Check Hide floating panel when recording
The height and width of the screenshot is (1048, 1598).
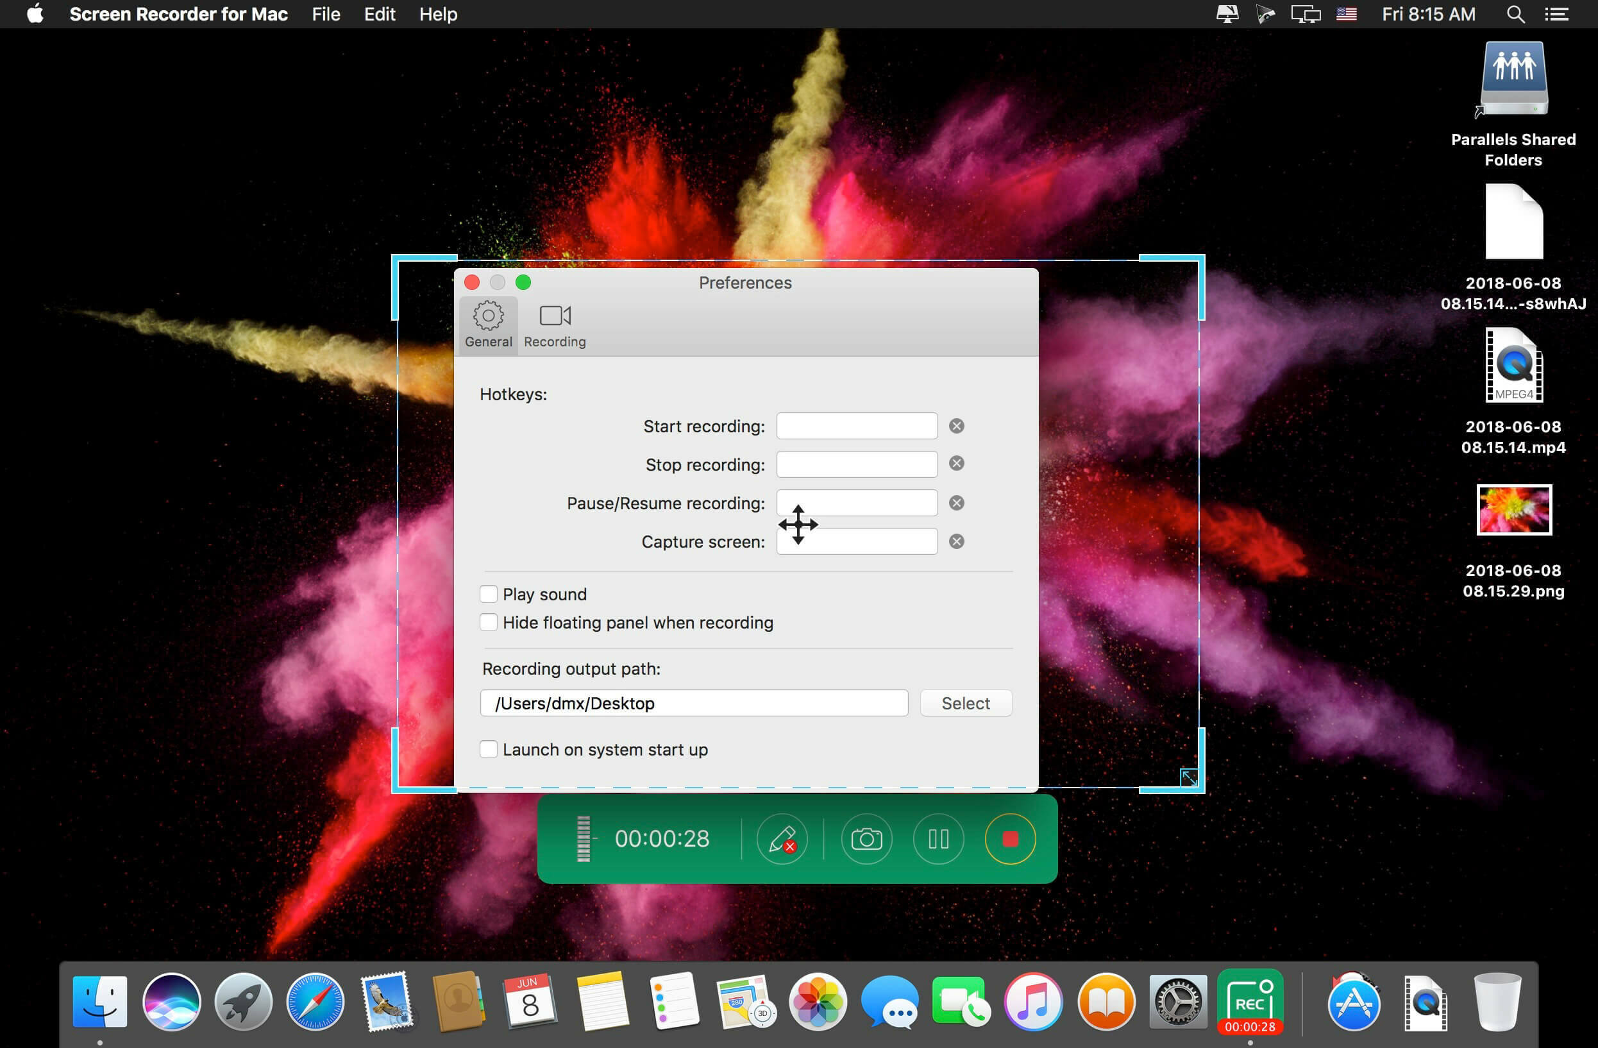pos(488,622)
